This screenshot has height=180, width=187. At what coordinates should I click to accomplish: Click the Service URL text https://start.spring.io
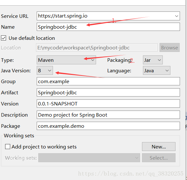[x=63, y=16]
